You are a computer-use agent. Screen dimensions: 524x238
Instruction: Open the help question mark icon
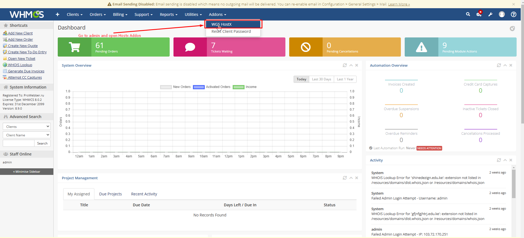pos(514,14)
